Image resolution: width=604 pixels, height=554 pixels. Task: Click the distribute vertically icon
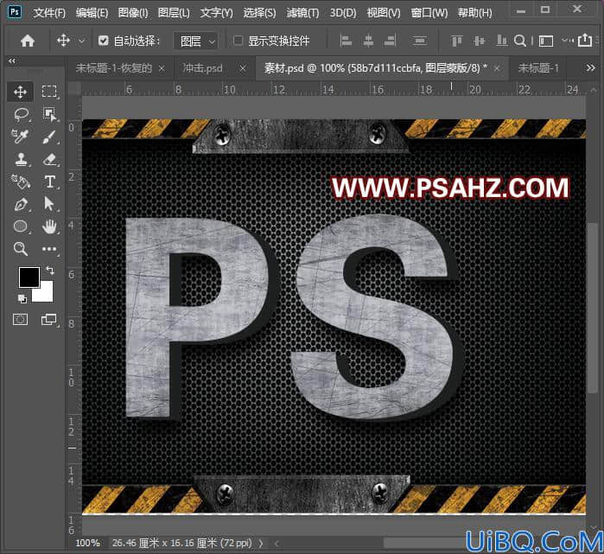point(419,41)
